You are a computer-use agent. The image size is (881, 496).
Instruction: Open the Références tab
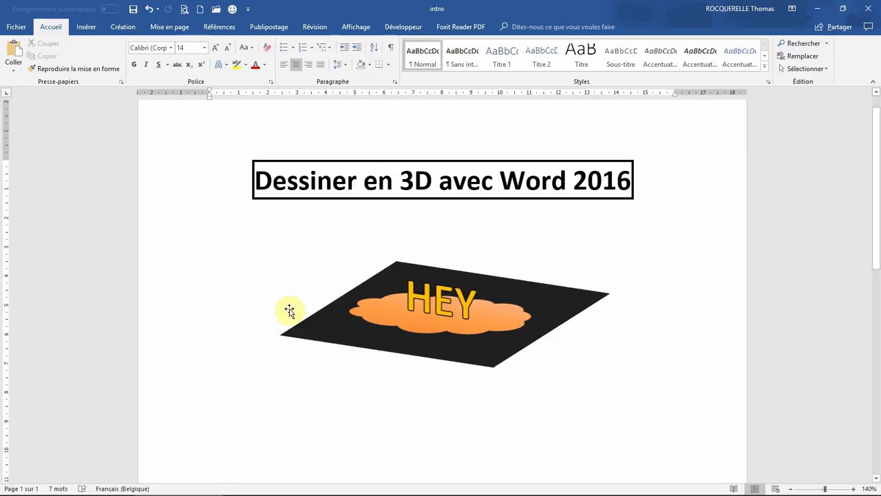220,27
